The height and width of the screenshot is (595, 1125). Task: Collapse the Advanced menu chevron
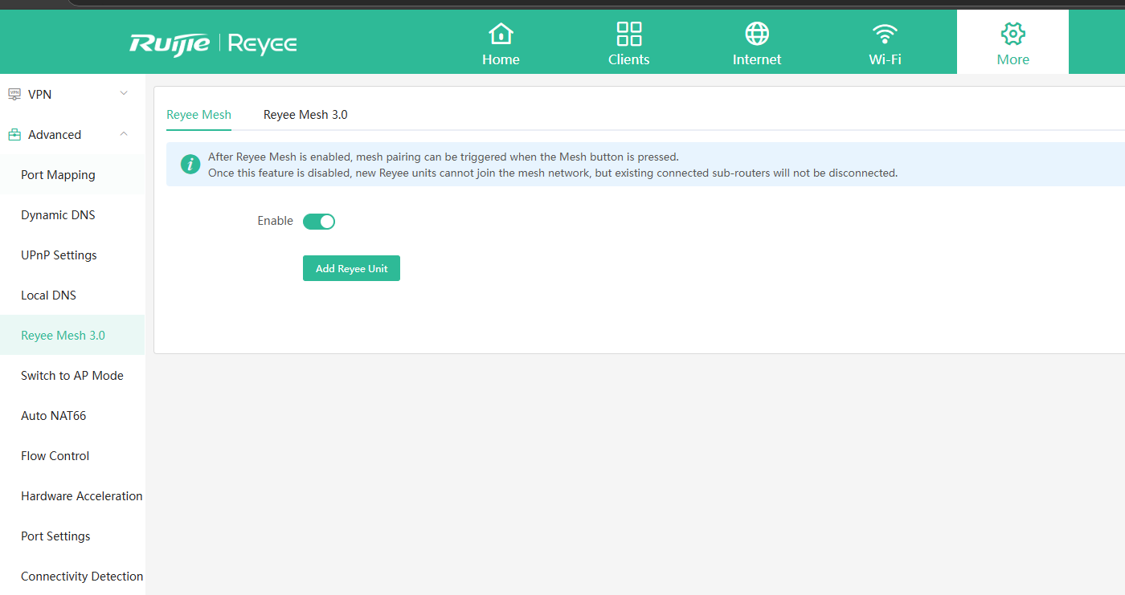[x=124, y=134]
